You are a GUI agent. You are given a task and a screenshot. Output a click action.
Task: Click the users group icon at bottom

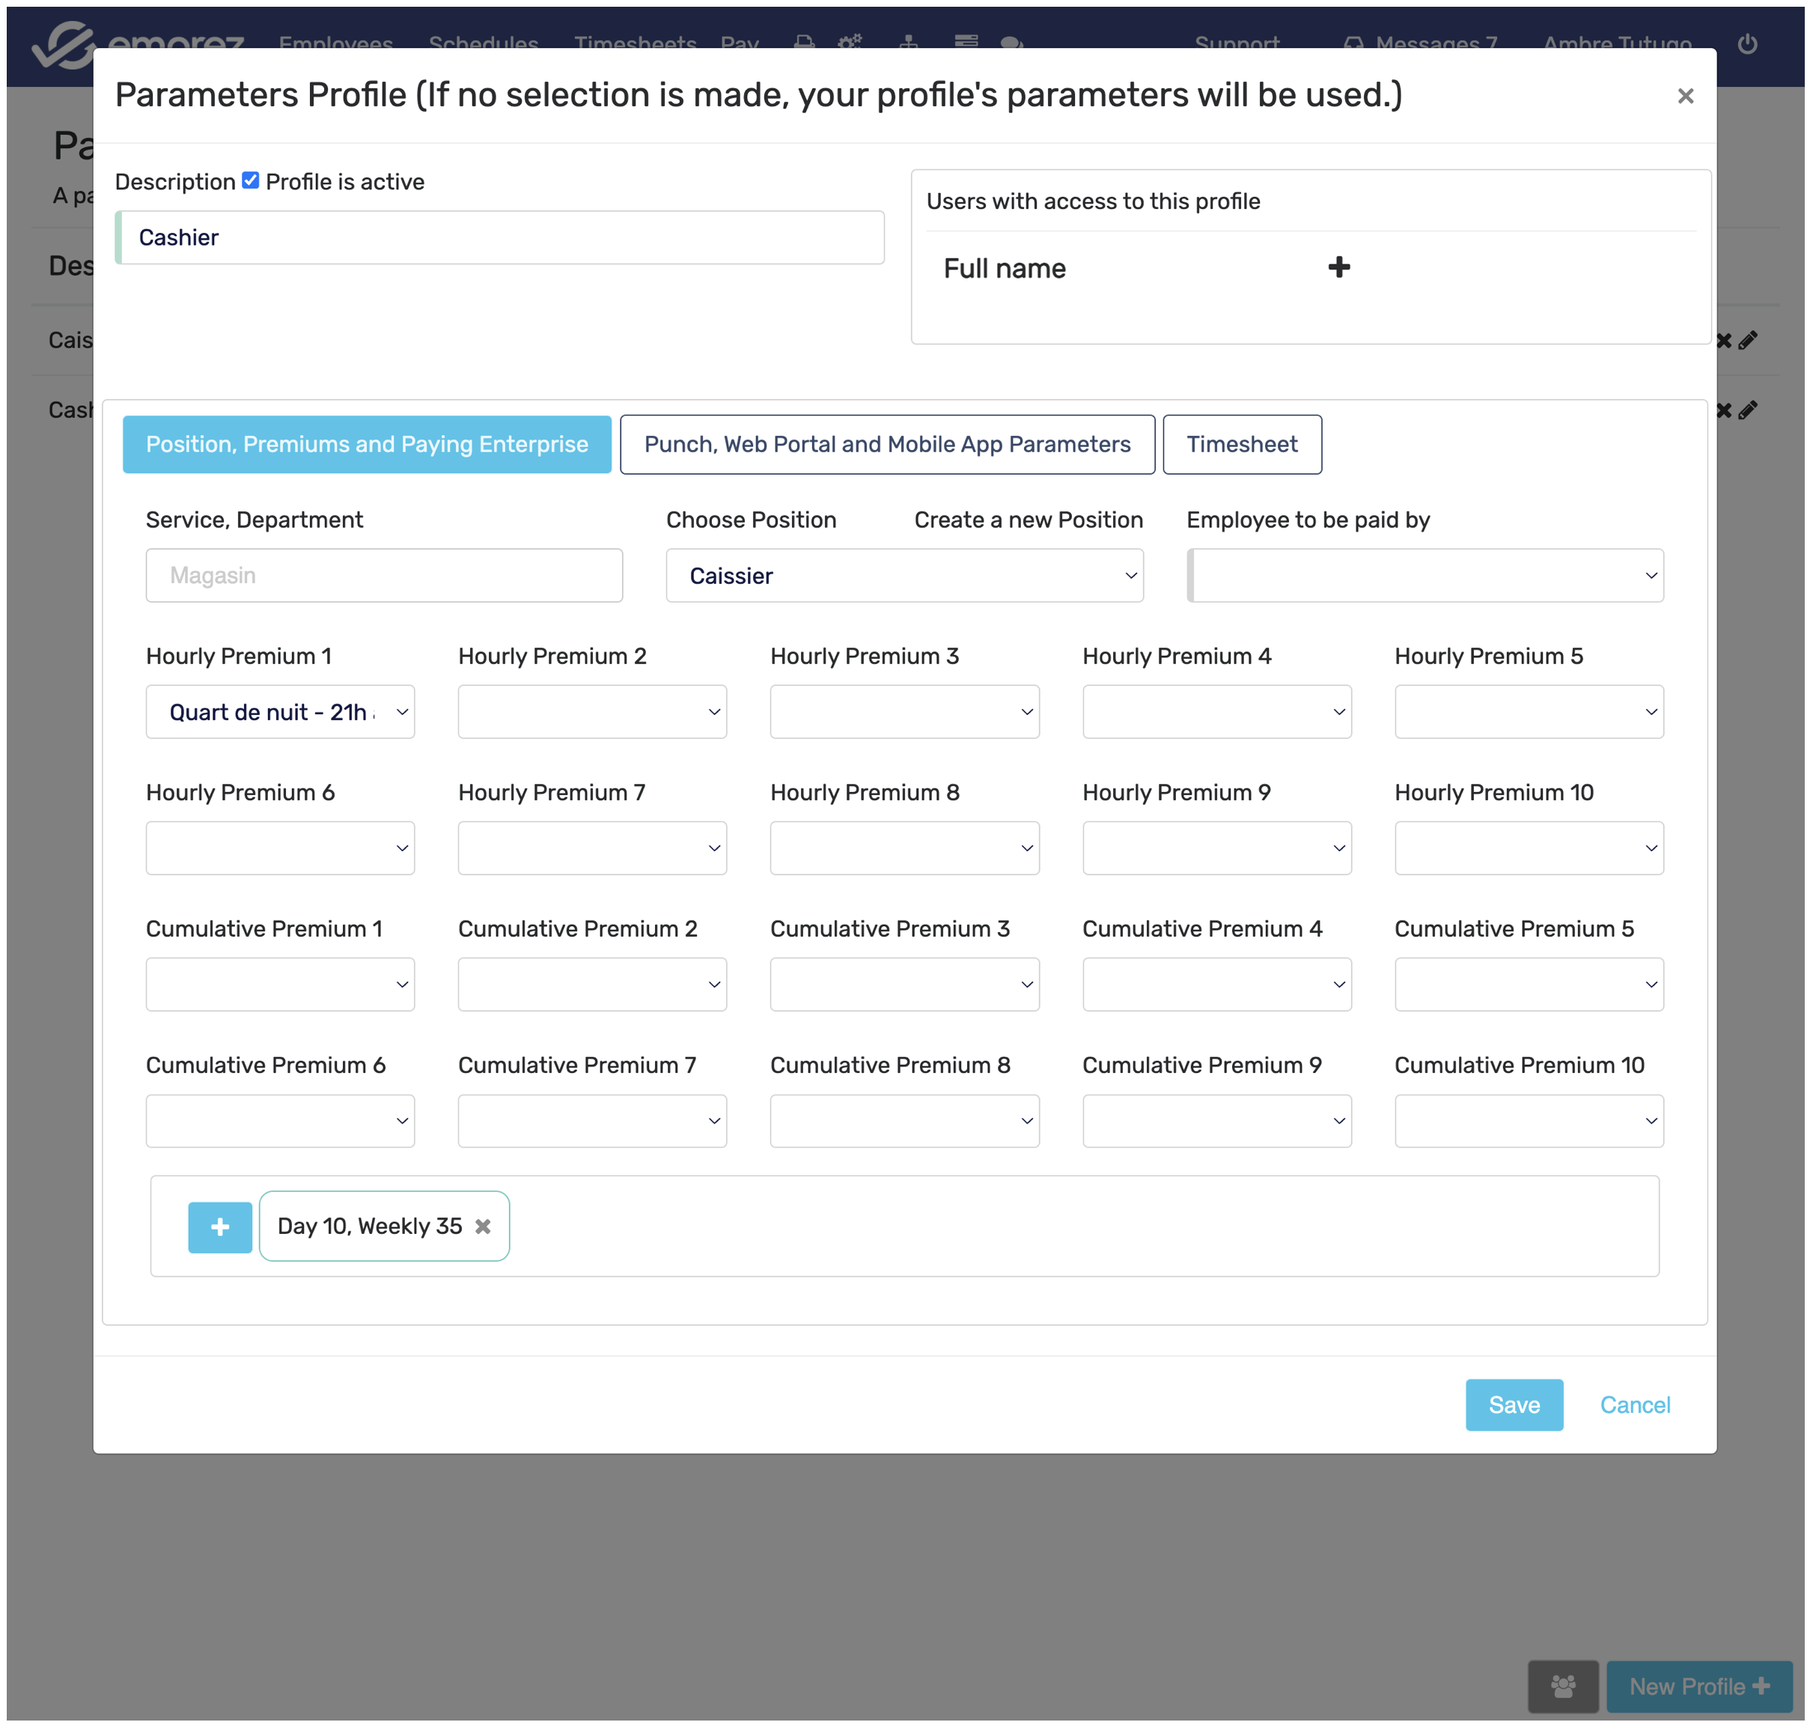coord(1562,1686)
